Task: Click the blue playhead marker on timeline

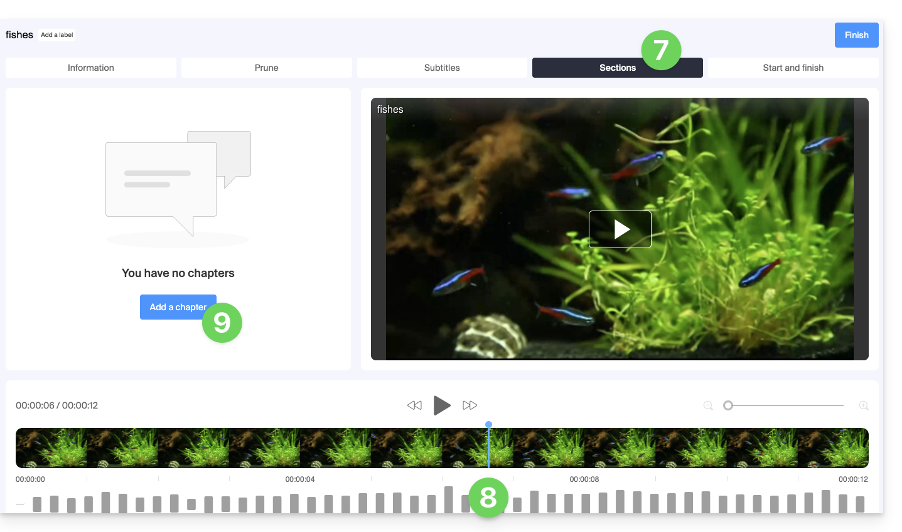Action: pyautogui.click(x=488, y=425)
